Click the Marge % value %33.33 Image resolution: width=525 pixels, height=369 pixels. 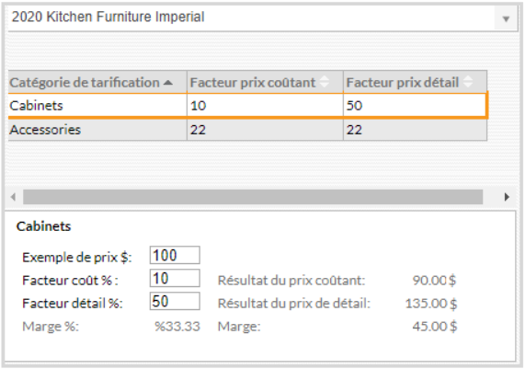click(177, 326)
